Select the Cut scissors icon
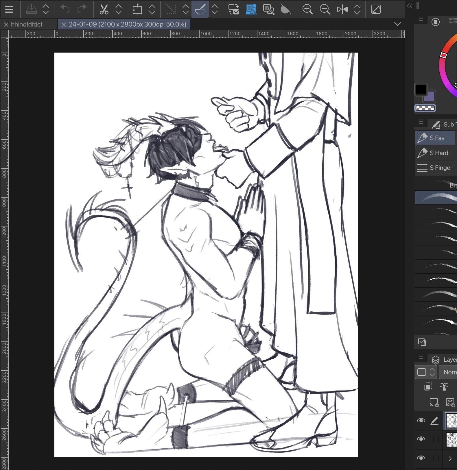This screenshot has height=470, width=457. click(x=104, y=9)
